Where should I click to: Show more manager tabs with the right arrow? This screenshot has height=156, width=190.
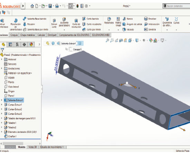point(39,44)
